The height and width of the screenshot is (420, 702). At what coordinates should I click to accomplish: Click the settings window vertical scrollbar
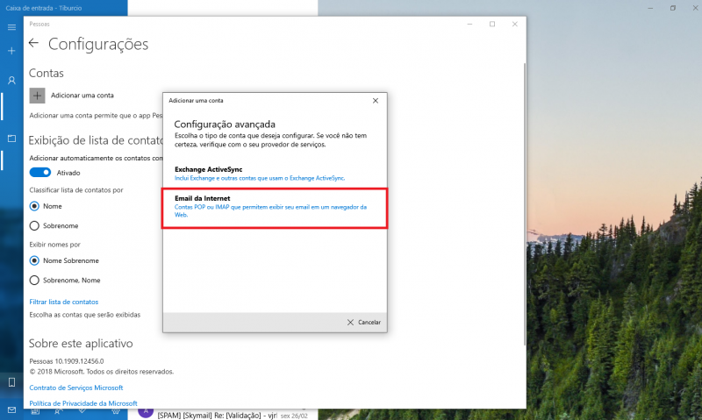coord(524,203)
